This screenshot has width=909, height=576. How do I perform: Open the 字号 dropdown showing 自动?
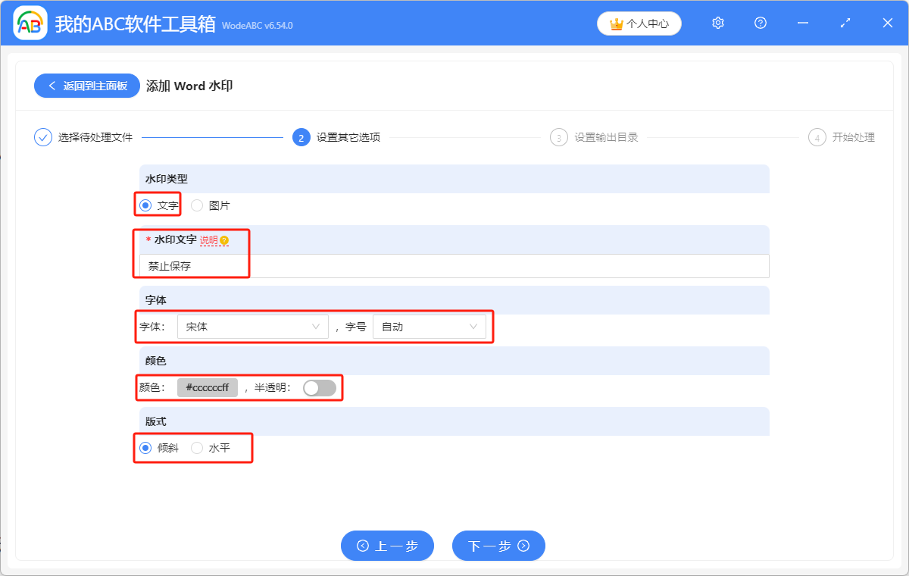pos(430,326)
